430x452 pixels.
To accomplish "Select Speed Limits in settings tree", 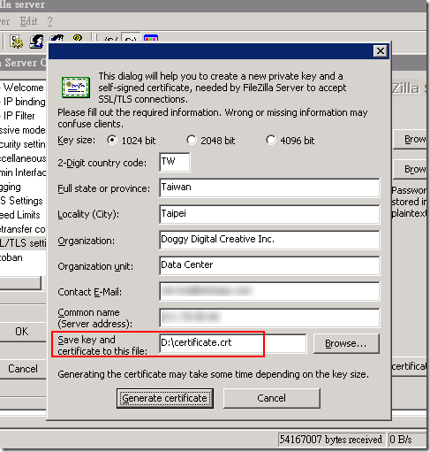I will tap(20, 215).
